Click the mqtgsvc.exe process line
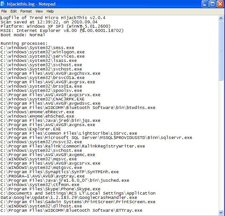 41,168
